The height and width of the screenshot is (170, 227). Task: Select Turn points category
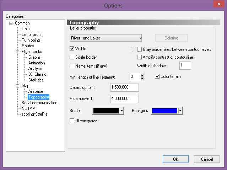point(31,40)
